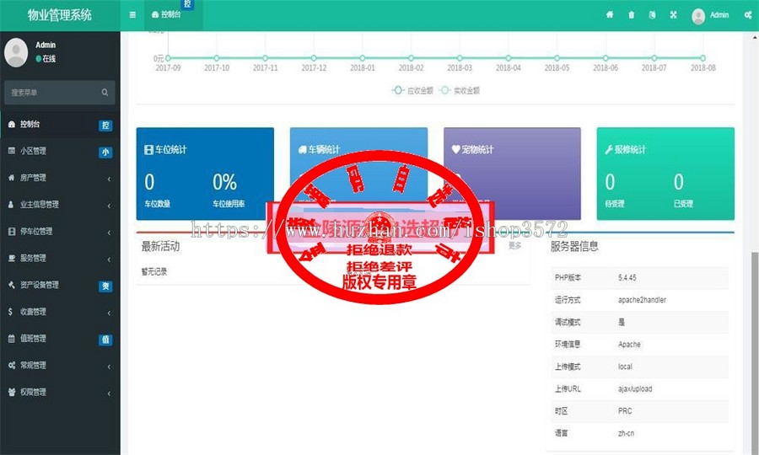Click the user icon beside 业主信息管理
Screen dimensions: 759x455
click(11, 205)
